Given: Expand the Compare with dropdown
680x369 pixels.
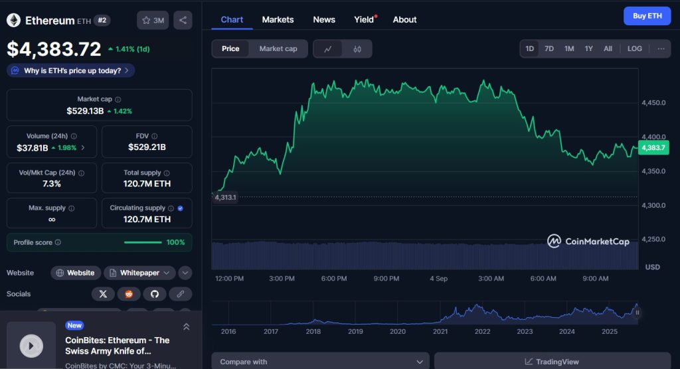Looking at the screenshot, I should coord(321,362).
